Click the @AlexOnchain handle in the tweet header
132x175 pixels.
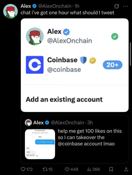55,6
